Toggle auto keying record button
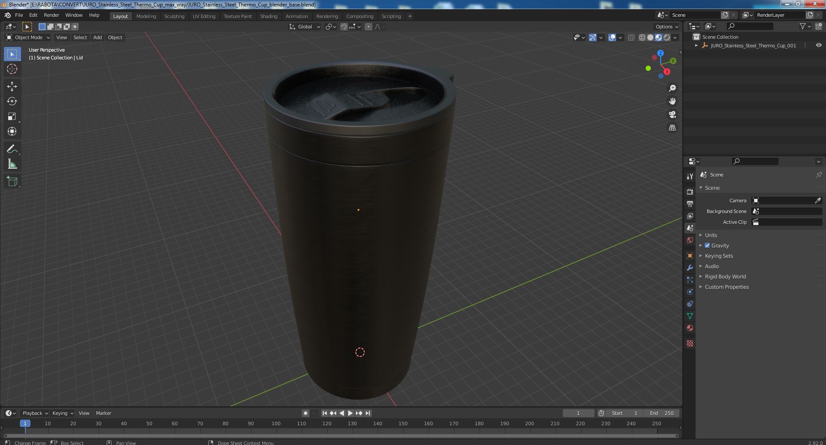This screenshot has height=445, width=826. pos(305,413)
